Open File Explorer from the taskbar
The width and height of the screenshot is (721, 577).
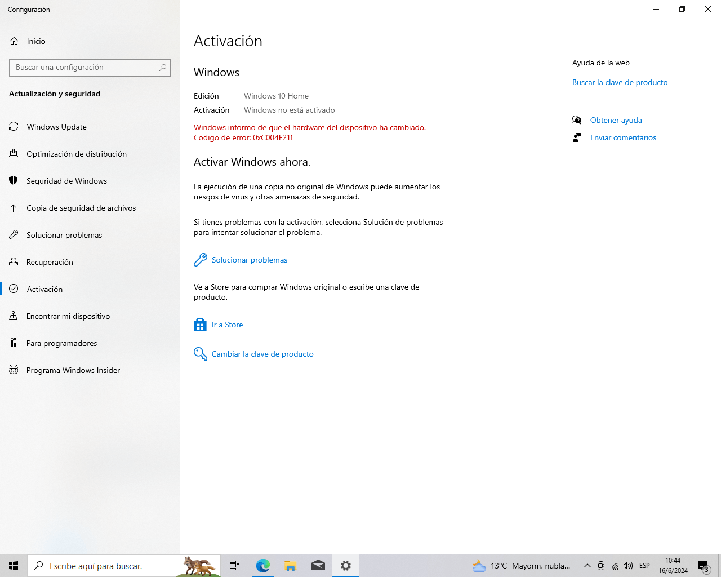click(x=290, y=566)
